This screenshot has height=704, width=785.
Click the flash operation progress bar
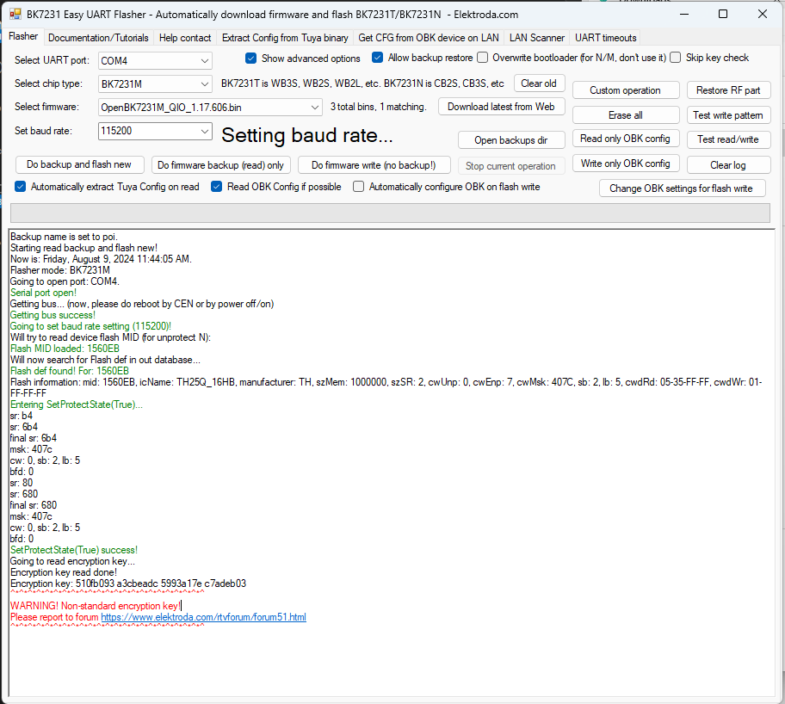(390, 213)
